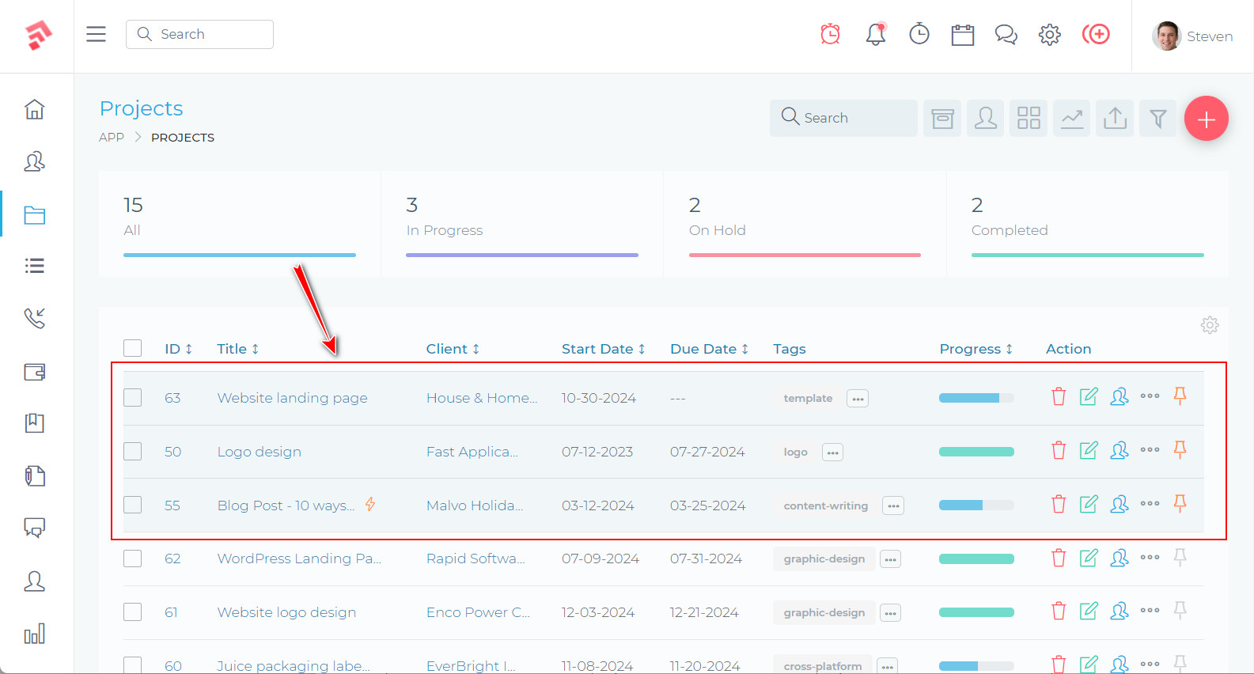
Task: Unpin the Blog Post project
Action: pos(1180,504)
